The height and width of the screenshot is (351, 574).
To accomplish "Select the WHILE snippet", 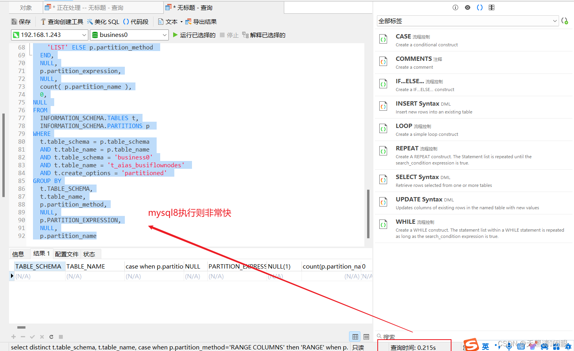I will tap(474, 229).
